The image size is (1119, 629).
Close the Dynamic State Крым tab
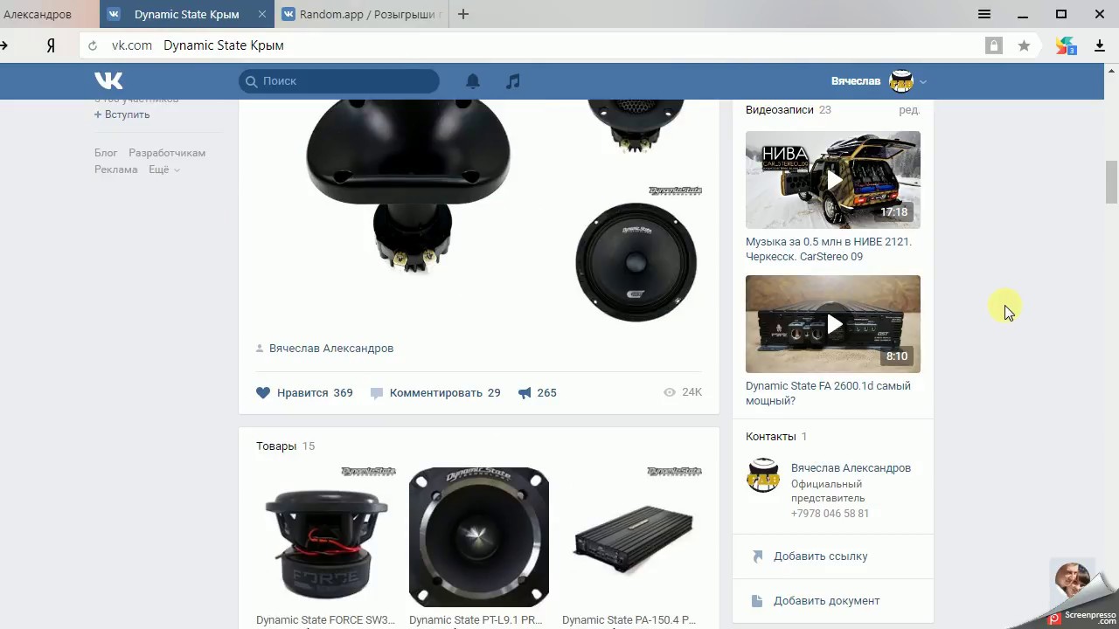(x=263, y=14)
